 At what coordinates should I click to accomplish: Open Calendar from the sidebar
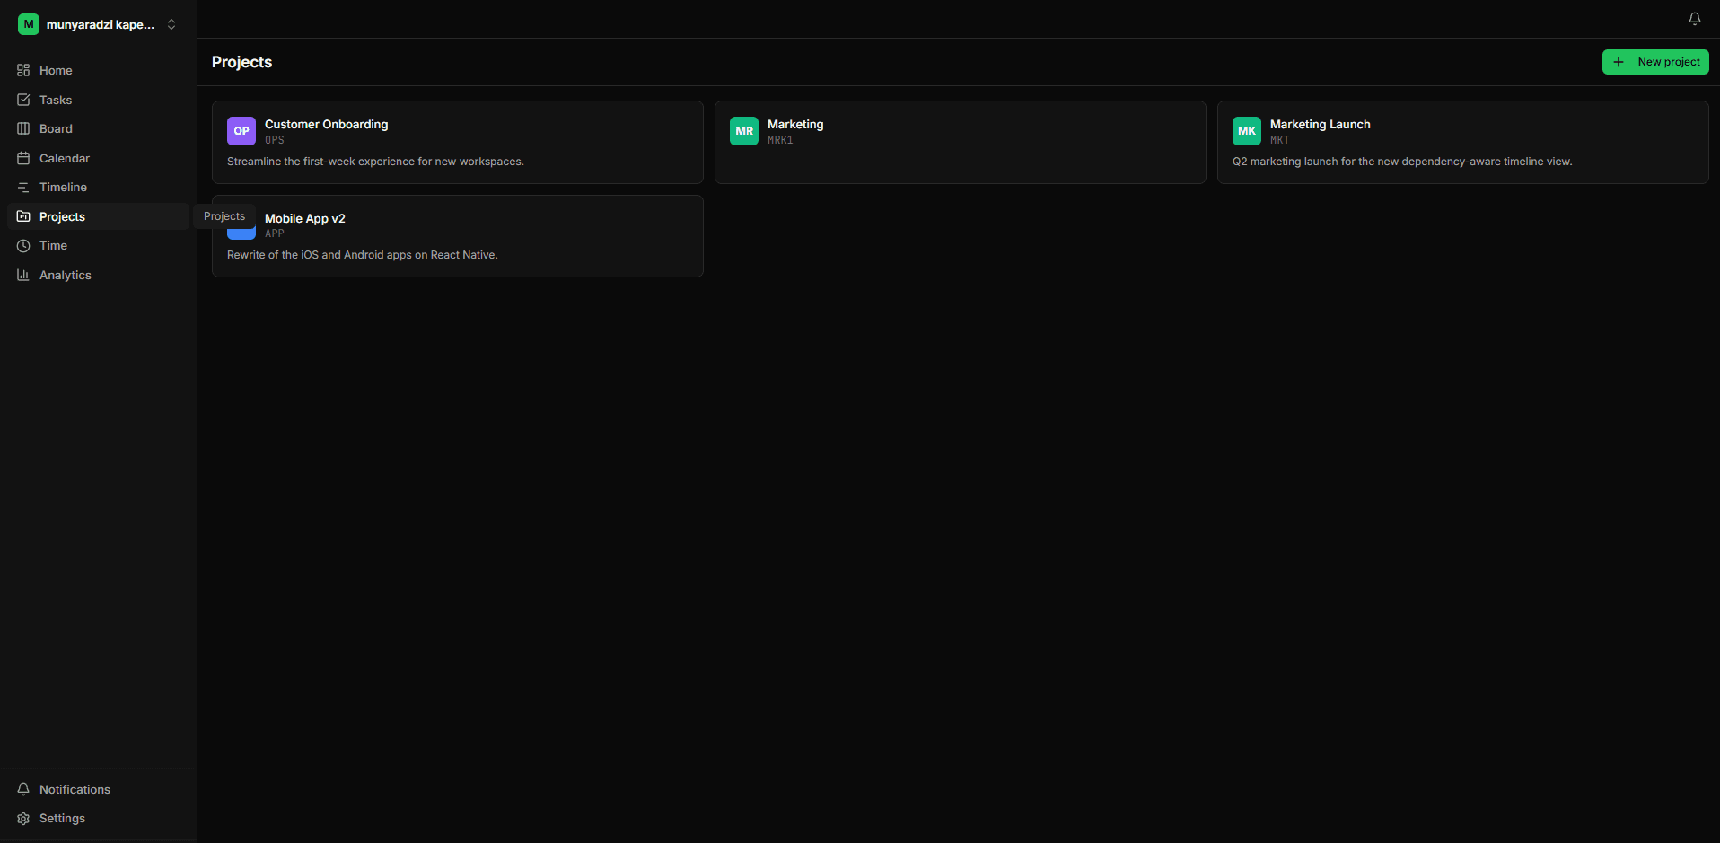pyautogui.click(x=98, y=158)
